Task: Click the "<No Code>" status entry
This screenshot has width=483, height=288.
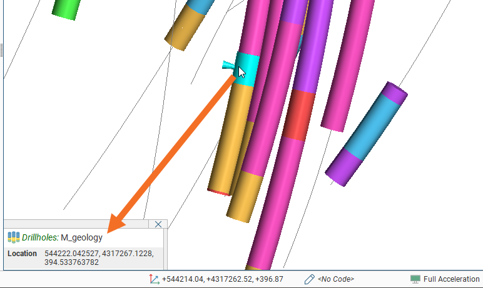Action: 336,279
